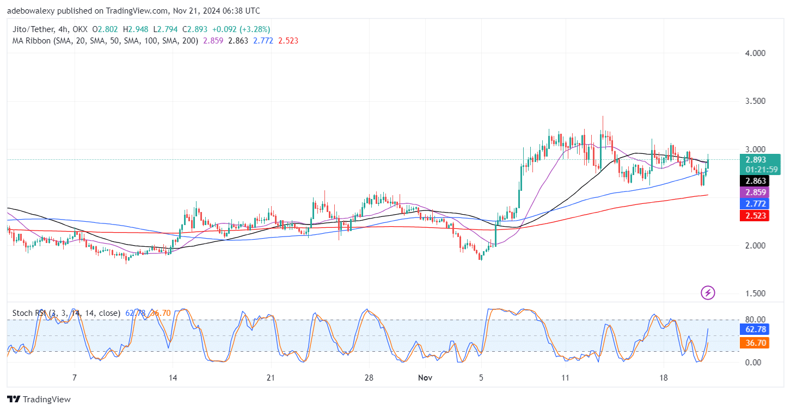Click the 21 date label on time axis

point(271,377)
